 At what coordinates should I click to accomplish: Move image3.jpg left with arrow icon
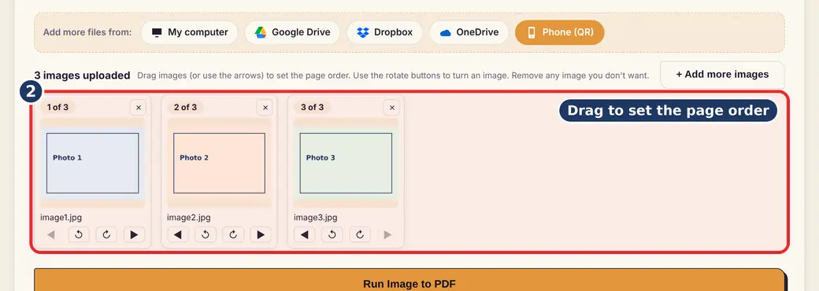tap(305, 234)
